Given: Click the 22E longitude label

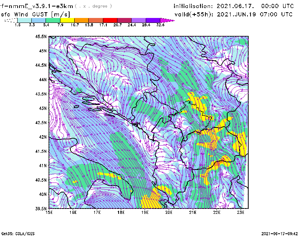Looking at the screenshot, I should (216, 212).
